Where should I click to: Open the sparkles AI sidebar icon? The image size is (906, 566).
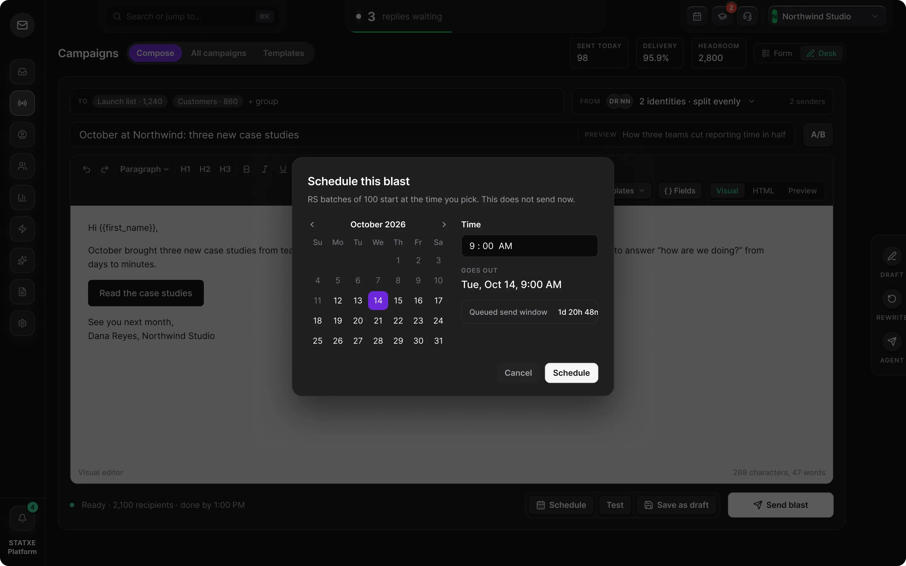point(22,260)
